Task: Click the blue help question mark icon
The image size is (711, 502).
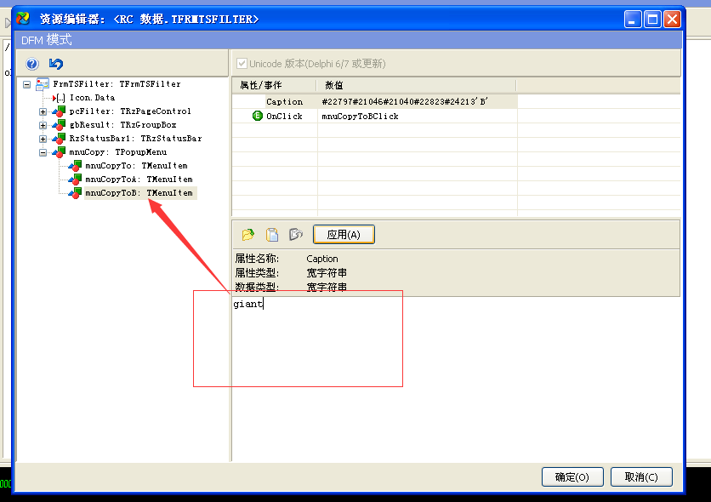Action: (32, 64)
